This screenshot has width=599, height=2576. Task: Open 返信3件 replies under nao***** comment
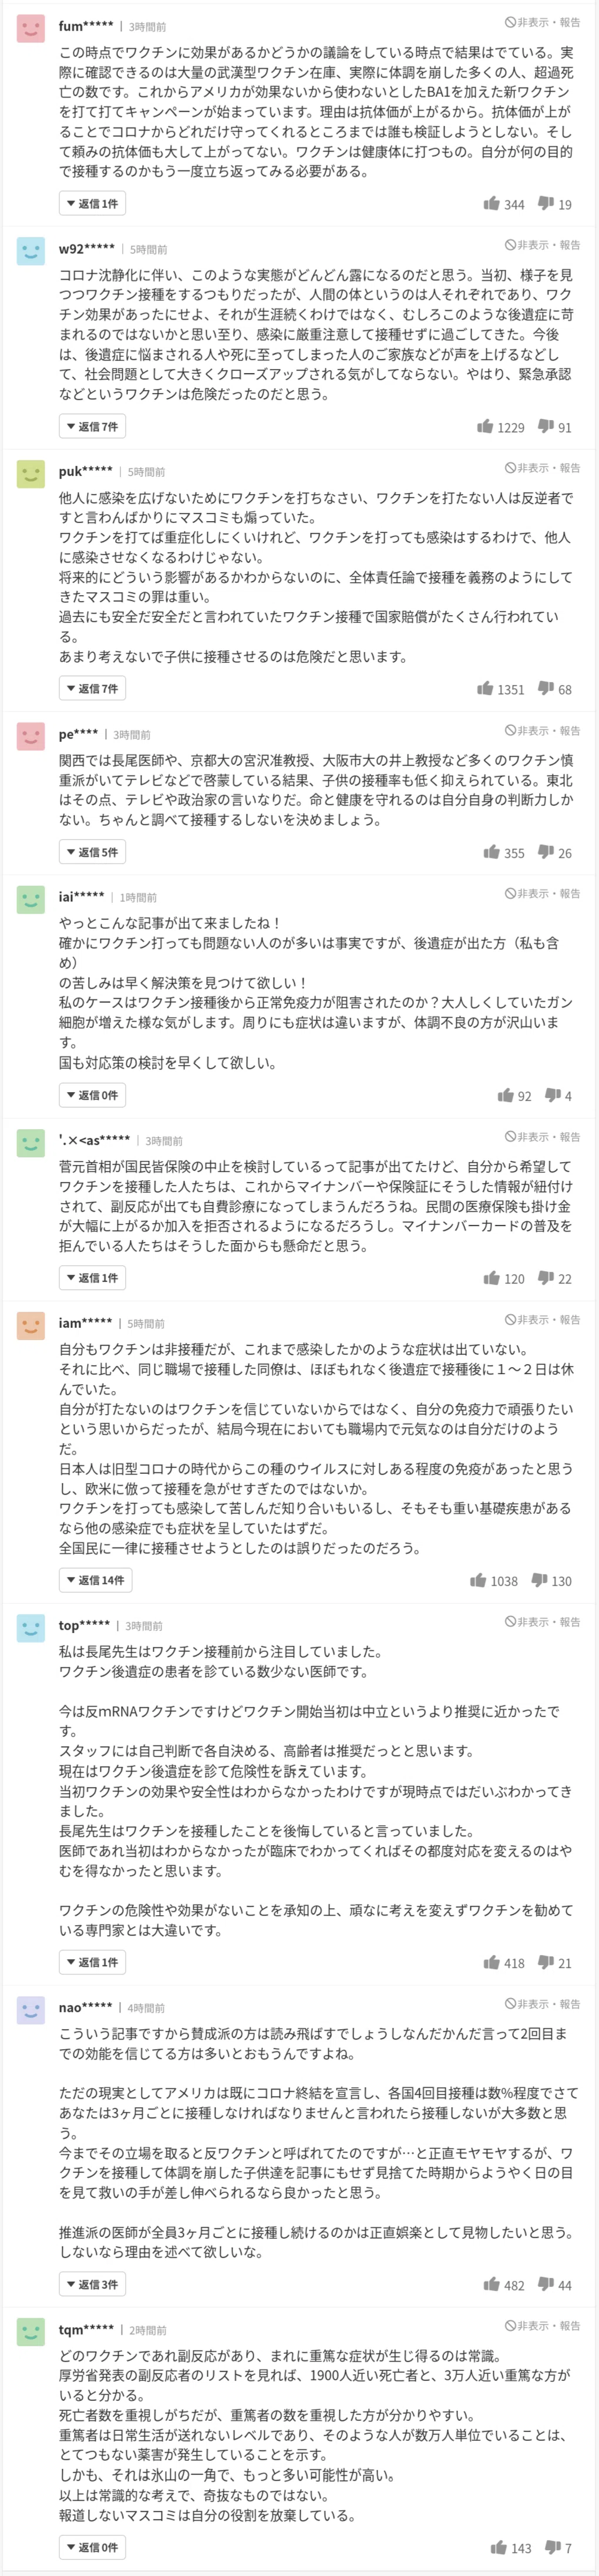tap(92, 2285)
